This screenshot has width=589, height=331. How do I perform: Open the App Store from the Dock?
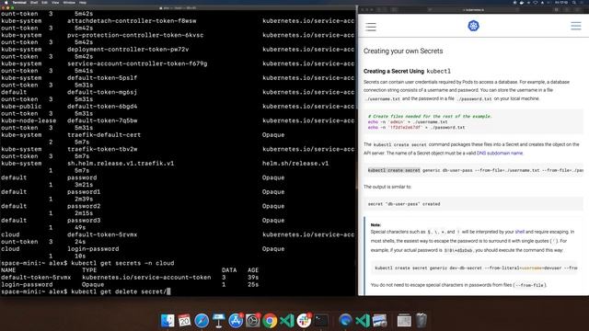coord(236,321)
